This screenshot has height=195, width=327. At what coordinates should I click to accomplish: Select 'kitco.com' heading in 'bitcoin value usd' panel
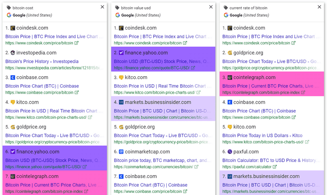click(x=136, y=77)
